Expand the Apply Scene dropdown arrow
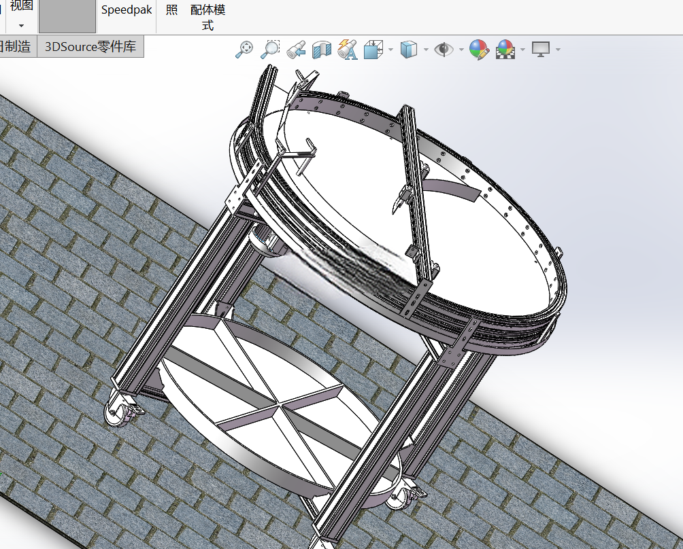The image size is (683, 549). point(522,50)
